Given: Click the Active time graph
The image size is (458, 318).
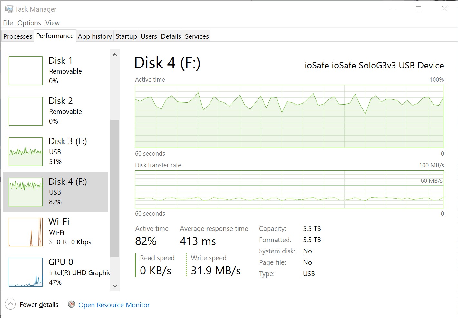Looking at the screenshot, I should [x=289, y=116].
